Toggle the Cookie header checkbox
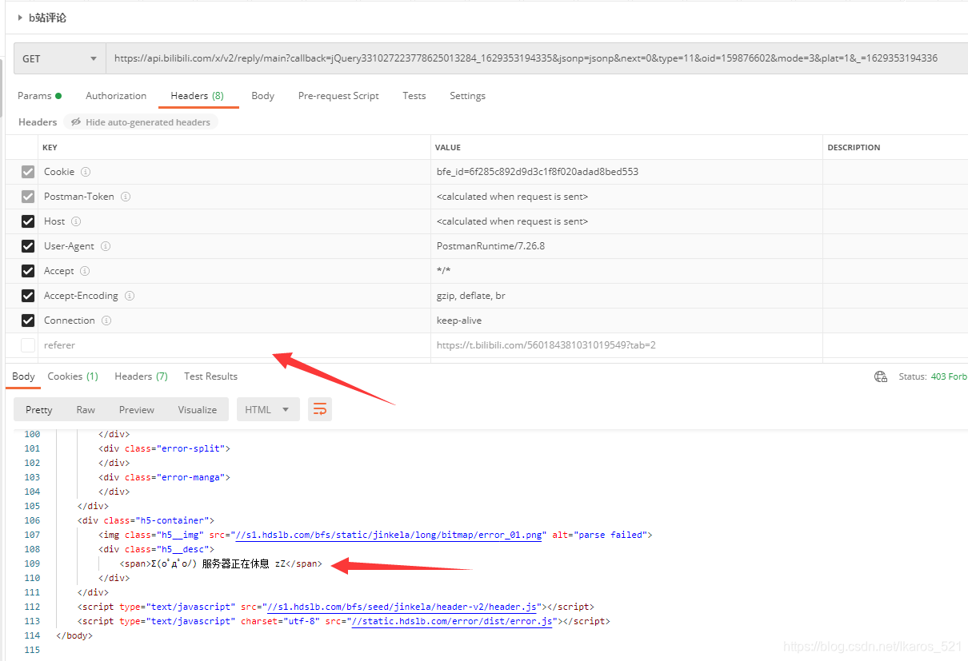This screenshot has width=968, height=661. 28,172
